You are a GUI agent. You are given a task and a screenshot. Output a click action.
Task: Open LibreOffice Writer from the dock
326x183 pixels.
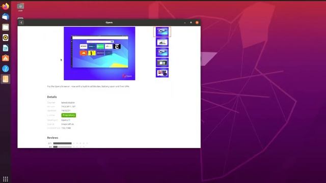point(6,48)
